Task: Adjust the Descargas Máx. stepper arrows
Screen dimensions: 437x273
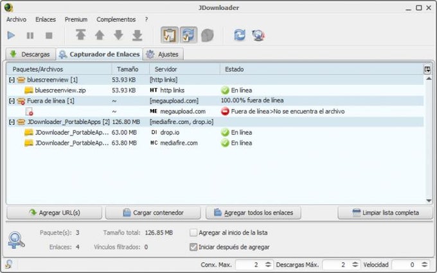Action: [355, 265]
